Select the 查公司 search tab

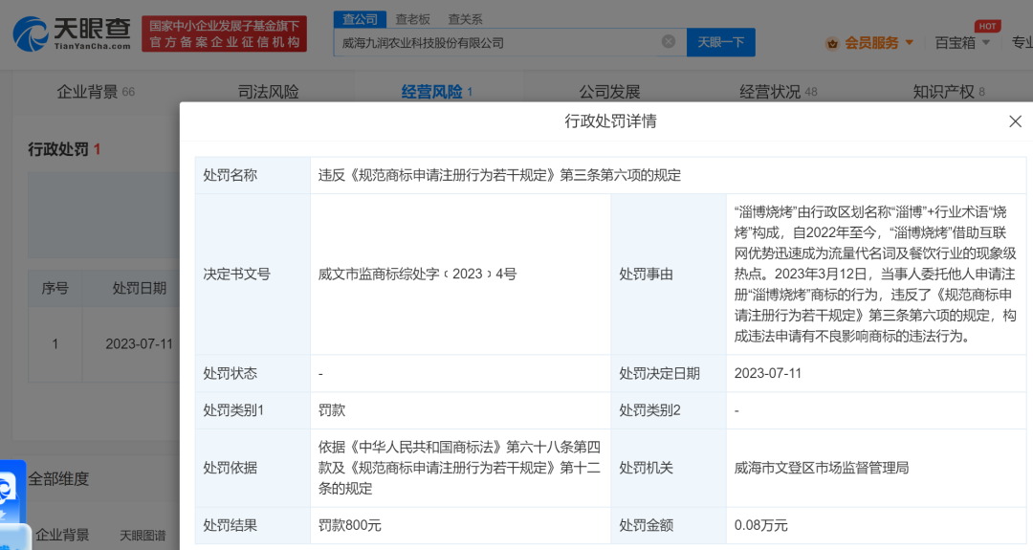click(360, 19)
